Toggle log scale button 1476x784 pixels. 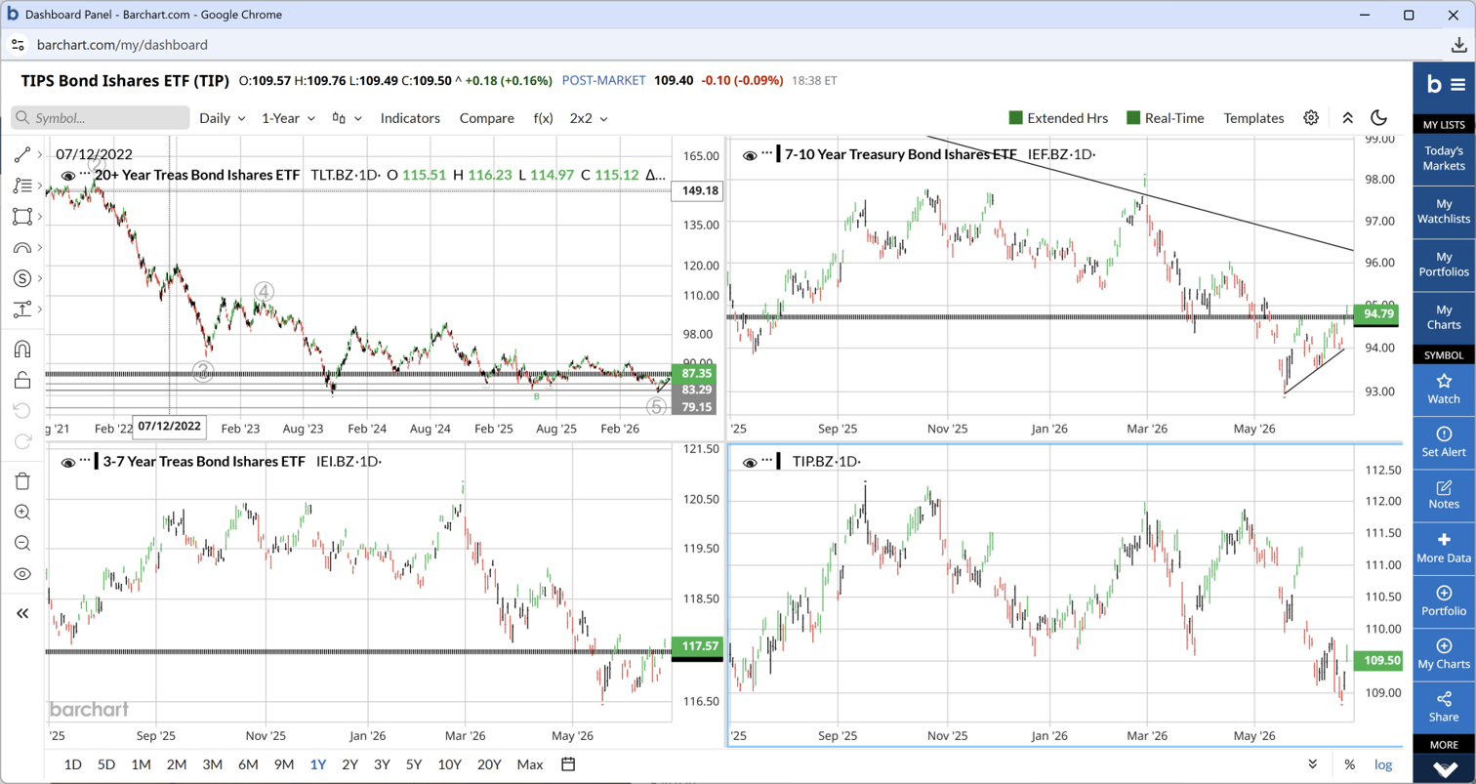coord(1383,764)
